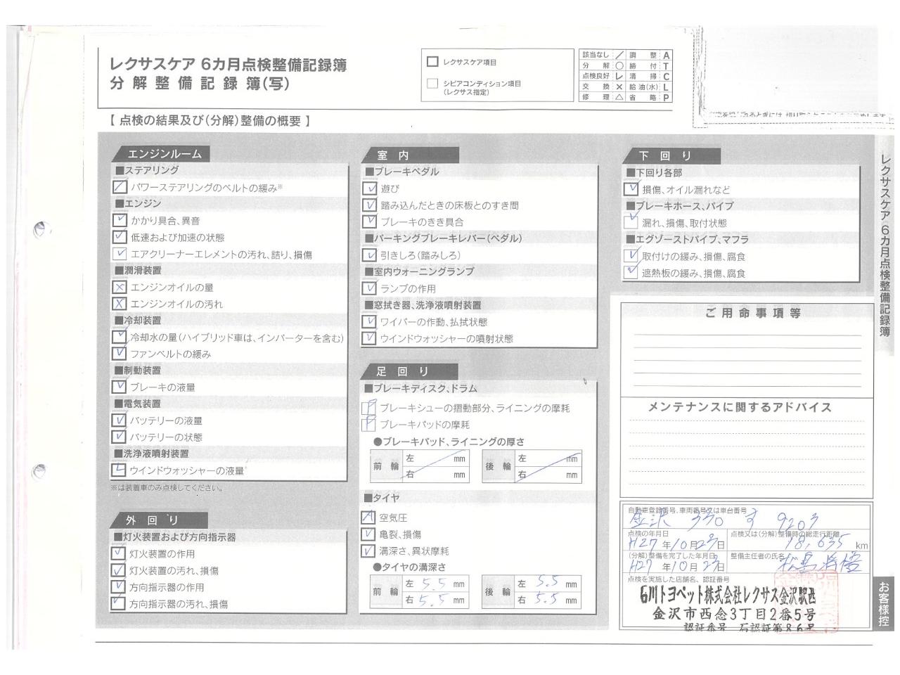Screen dimensions: 900x675
Task: Check the 遊び box under ブレーキペダル
Action: 370,188
